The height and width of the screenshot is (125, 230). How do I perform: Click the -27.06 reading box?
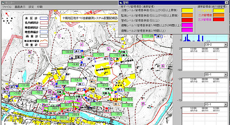point(130,90)
